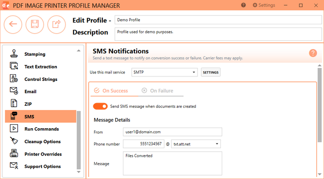Click the Text Extraction icon
Image resolution: width=324 pixels, height=179 pixels.
click(14, 66)
